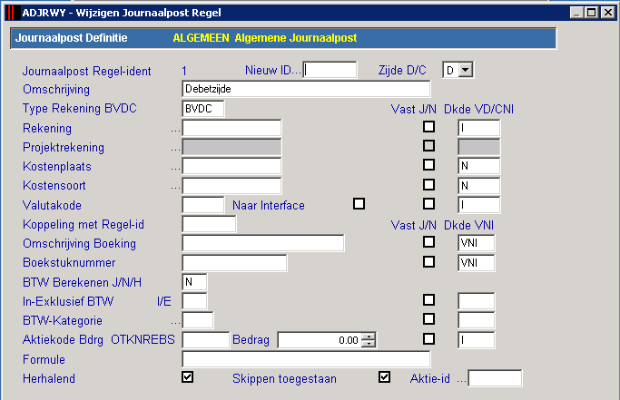Click the Koppeling met Regel-id field
Screen dimensions: 620x400
click(209, 224)
